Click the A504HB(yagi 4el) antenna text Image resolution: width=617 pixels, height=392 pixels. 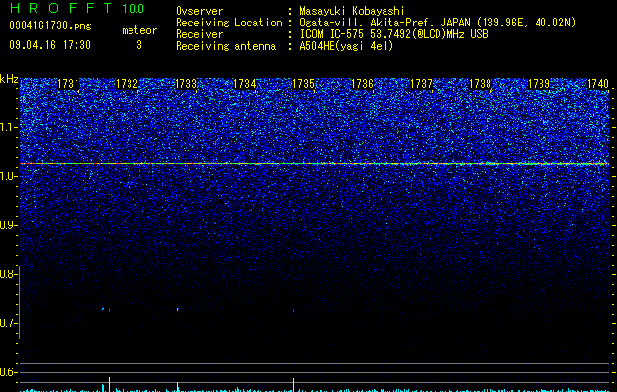point(346,46)
